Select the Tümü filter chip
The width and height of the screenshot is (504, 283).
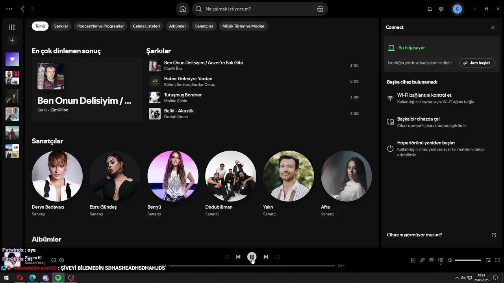pyautogui.click(x=40, y=26)
